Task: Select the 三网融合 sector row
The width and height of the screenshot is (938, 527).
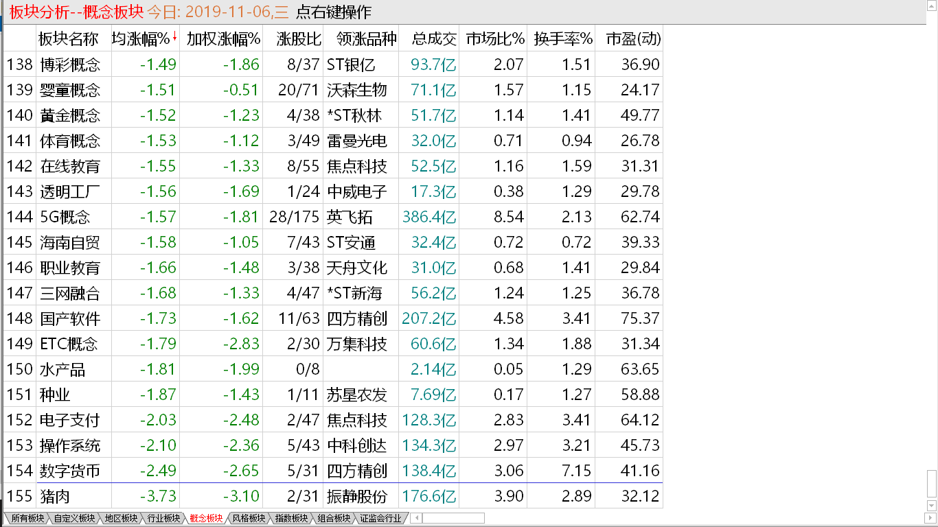Action: pyautogui.click(x=333, y=293)
